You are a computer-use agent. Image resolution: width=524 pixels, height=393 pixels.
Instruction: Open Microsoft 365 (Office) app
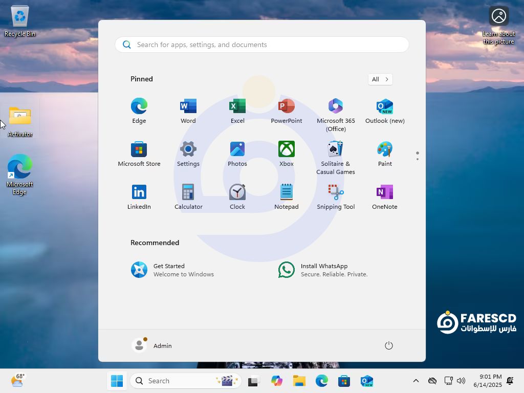336,115
